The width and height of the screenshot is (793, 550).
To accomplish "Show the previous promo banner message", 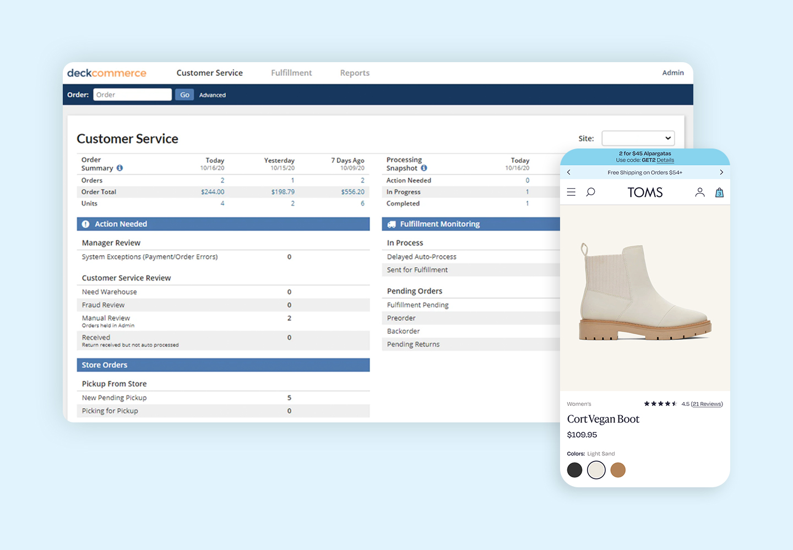I will click(x=569, y=173).
